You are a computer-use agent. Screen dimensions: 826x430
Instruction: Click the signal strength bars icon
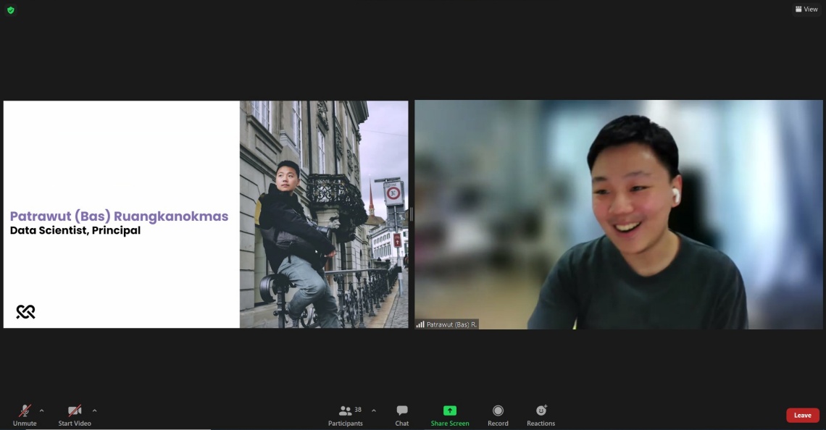pos(420,324)
